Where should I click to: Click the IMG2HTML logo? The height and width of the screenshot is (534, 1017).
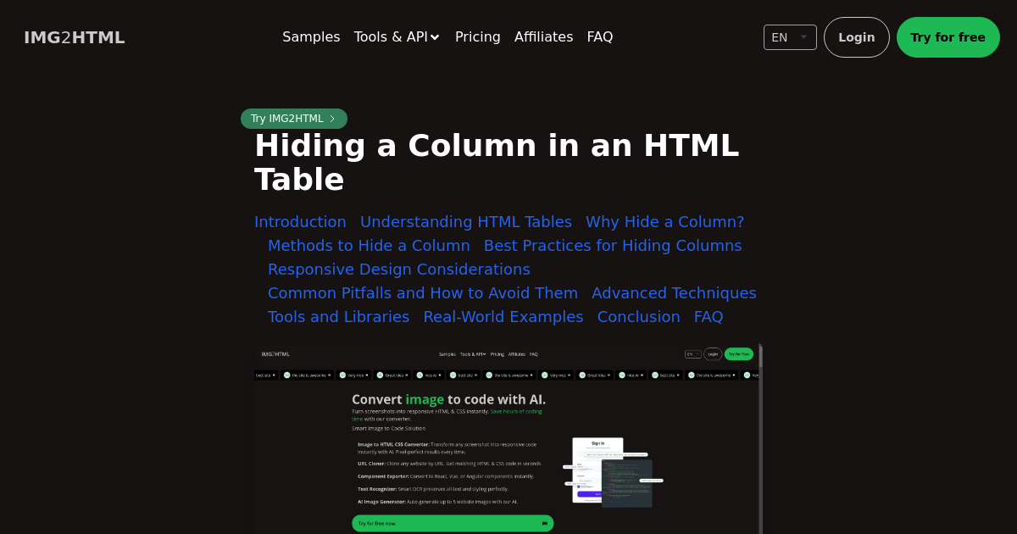(75, 37)
